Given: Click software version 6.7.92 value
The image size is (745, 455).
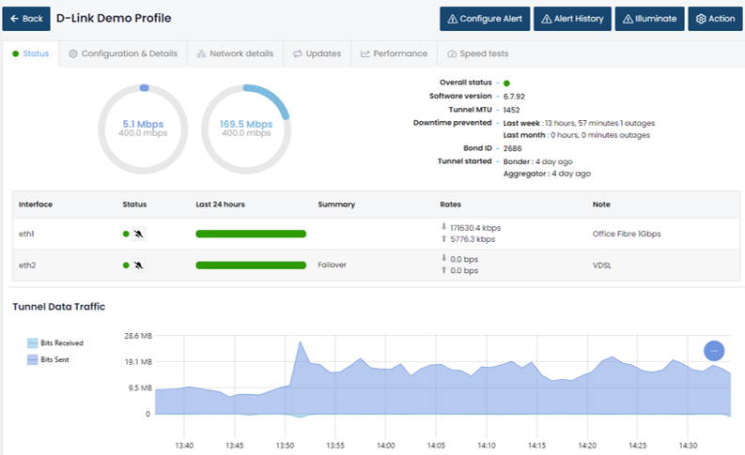Looking at the screenshot, I should [514, 97].
